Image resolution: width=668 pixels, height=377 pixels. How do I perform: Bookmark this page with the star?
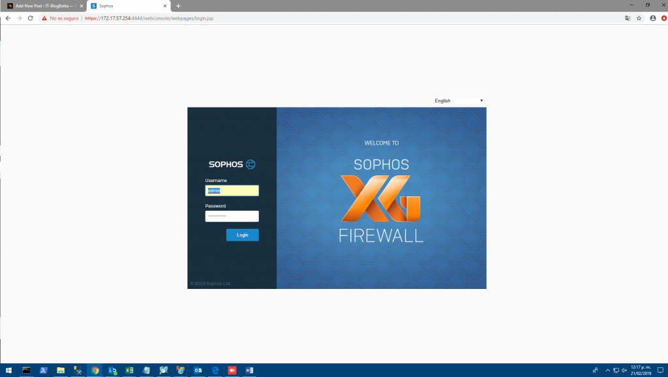(639, 18)
